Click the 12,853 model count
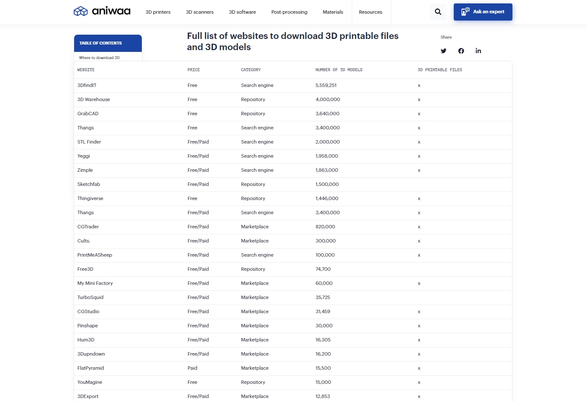Image resolution: width=587 pixels, height=401 pixels. pos(323,396)
